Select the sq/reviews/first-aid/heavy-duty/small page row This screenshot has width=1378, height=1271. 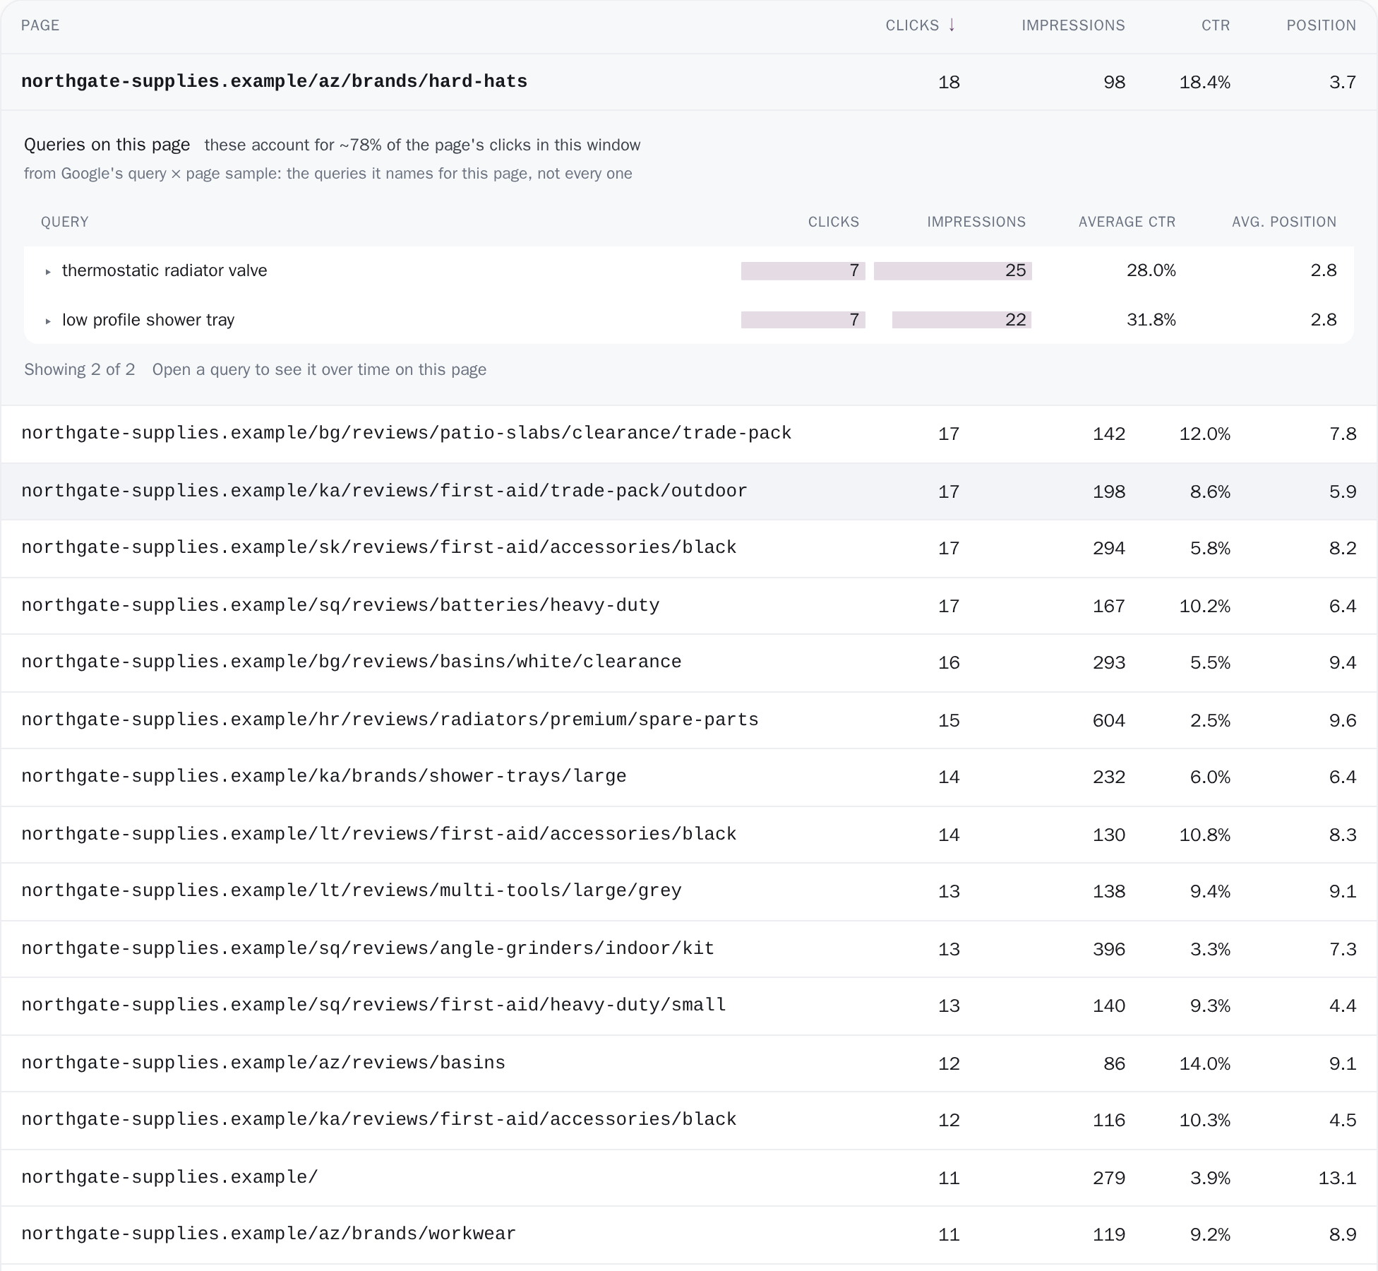(x=689, y=1006)
